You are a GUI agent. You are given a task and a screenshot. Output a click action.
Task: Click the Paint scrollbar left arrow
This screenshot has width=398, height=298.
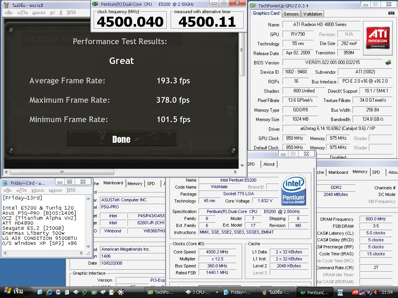[x=6, y=172]
